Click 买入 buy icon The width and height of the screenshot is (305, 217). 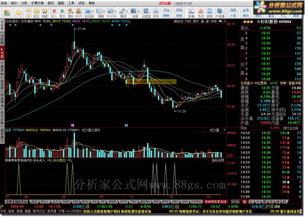54,13
